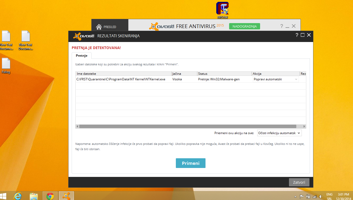Open help in the Avast Free Antivirus window
This screenshot has width=353, height=200.
pos(282,26)
